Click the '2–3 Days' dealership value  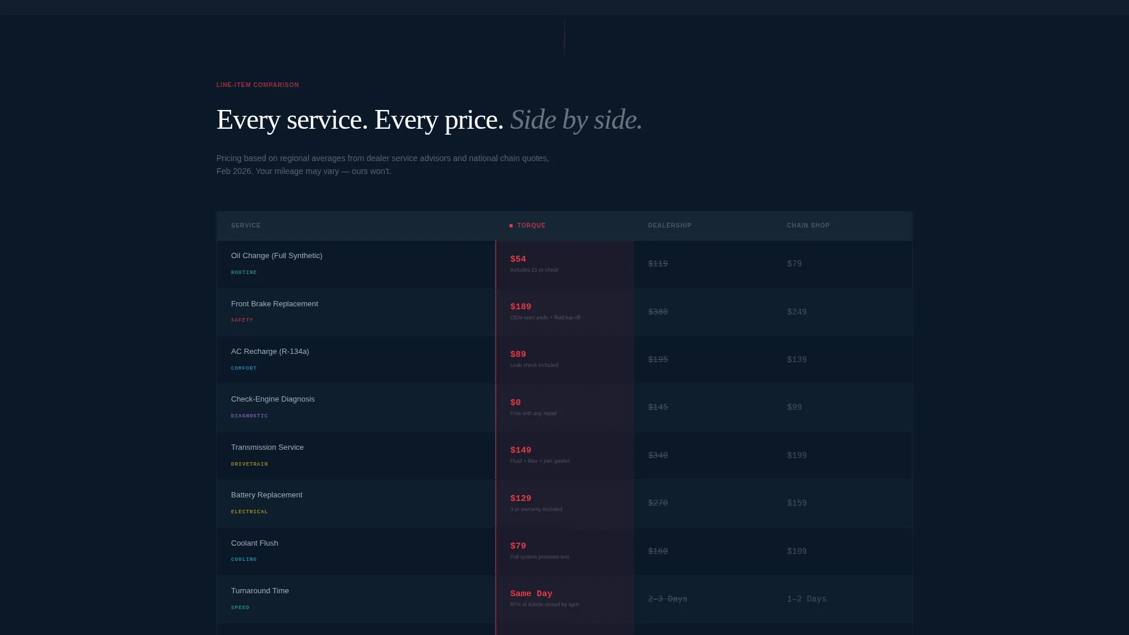tap(668, 599)
